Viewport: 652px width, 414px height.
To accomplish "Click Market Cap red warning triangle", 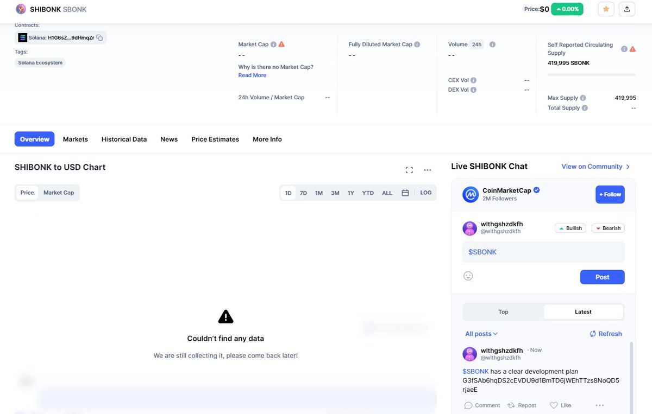I will [x=281, y=44].
